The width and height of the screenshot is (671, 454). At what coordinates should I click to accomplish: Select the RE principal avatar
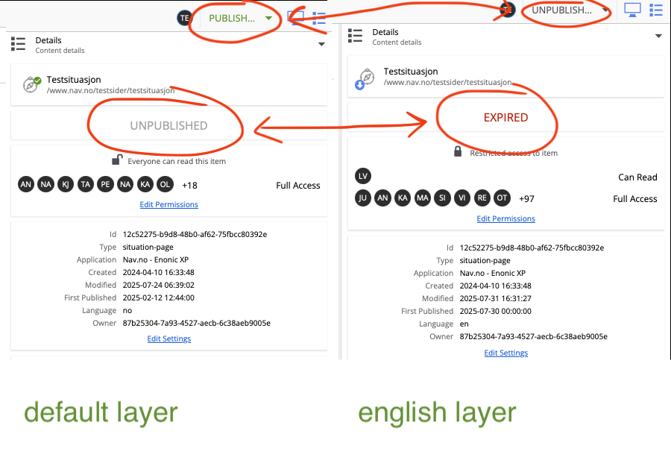point(482,198)
